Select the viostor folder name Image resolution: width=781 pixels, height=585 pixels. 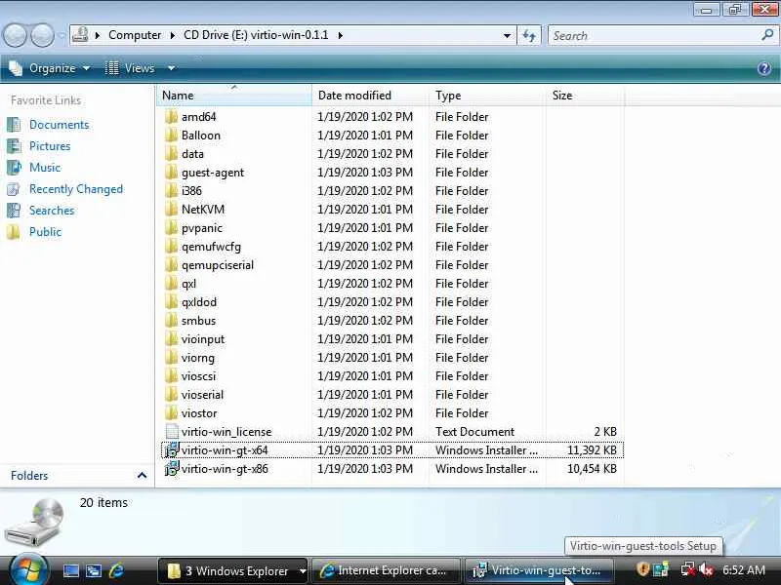[199, 413]
